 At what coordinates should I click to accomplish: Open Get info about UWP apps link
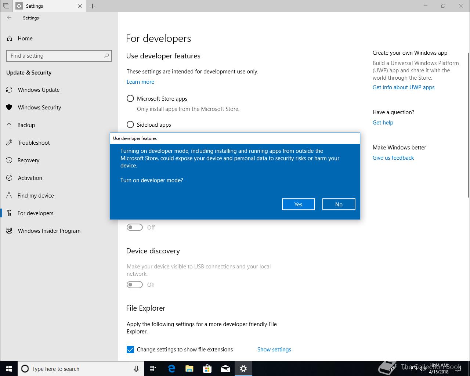pyautogui.click(x=404, y=87)
